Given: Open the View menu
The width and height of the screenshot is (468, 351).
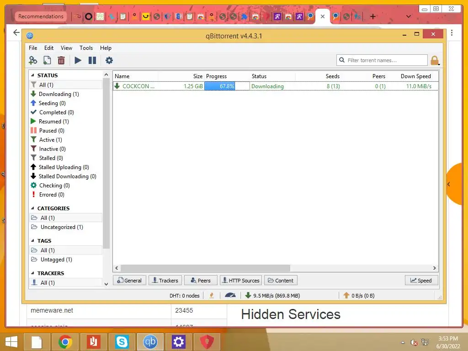Looking at the screenshot, I should point(66,48).
